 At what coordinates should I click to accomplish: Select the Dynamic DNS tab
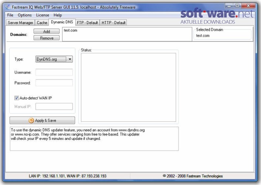point(62,22)
